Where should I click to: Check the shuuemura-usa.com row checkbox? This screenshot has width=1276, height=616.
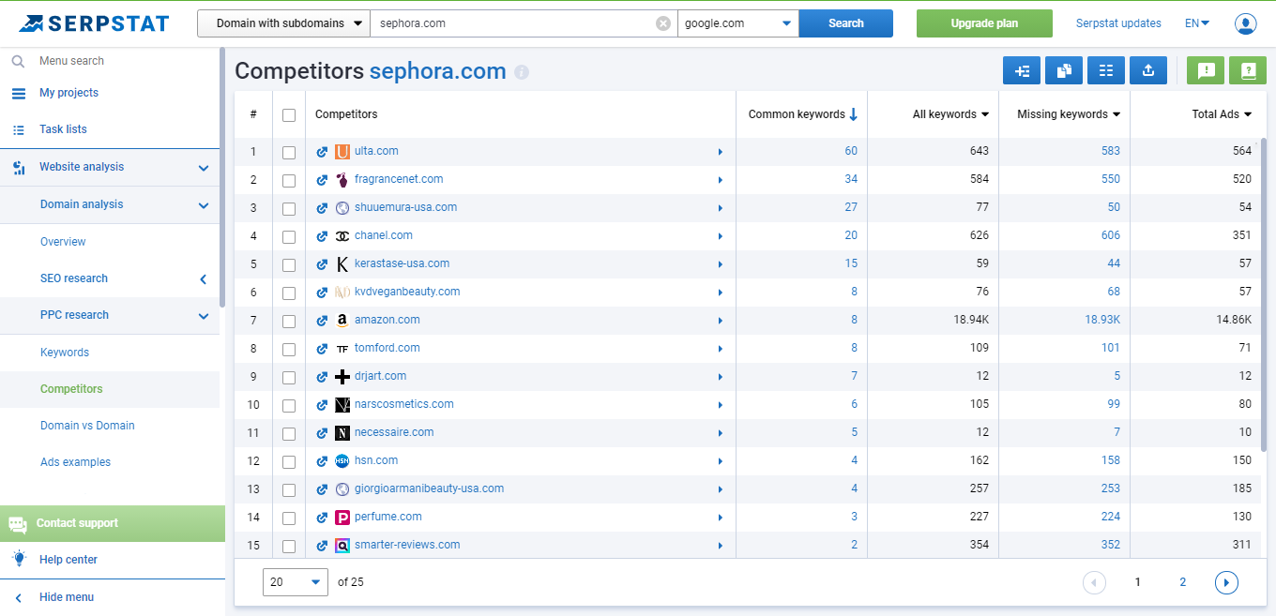click(x=289, y=209)
